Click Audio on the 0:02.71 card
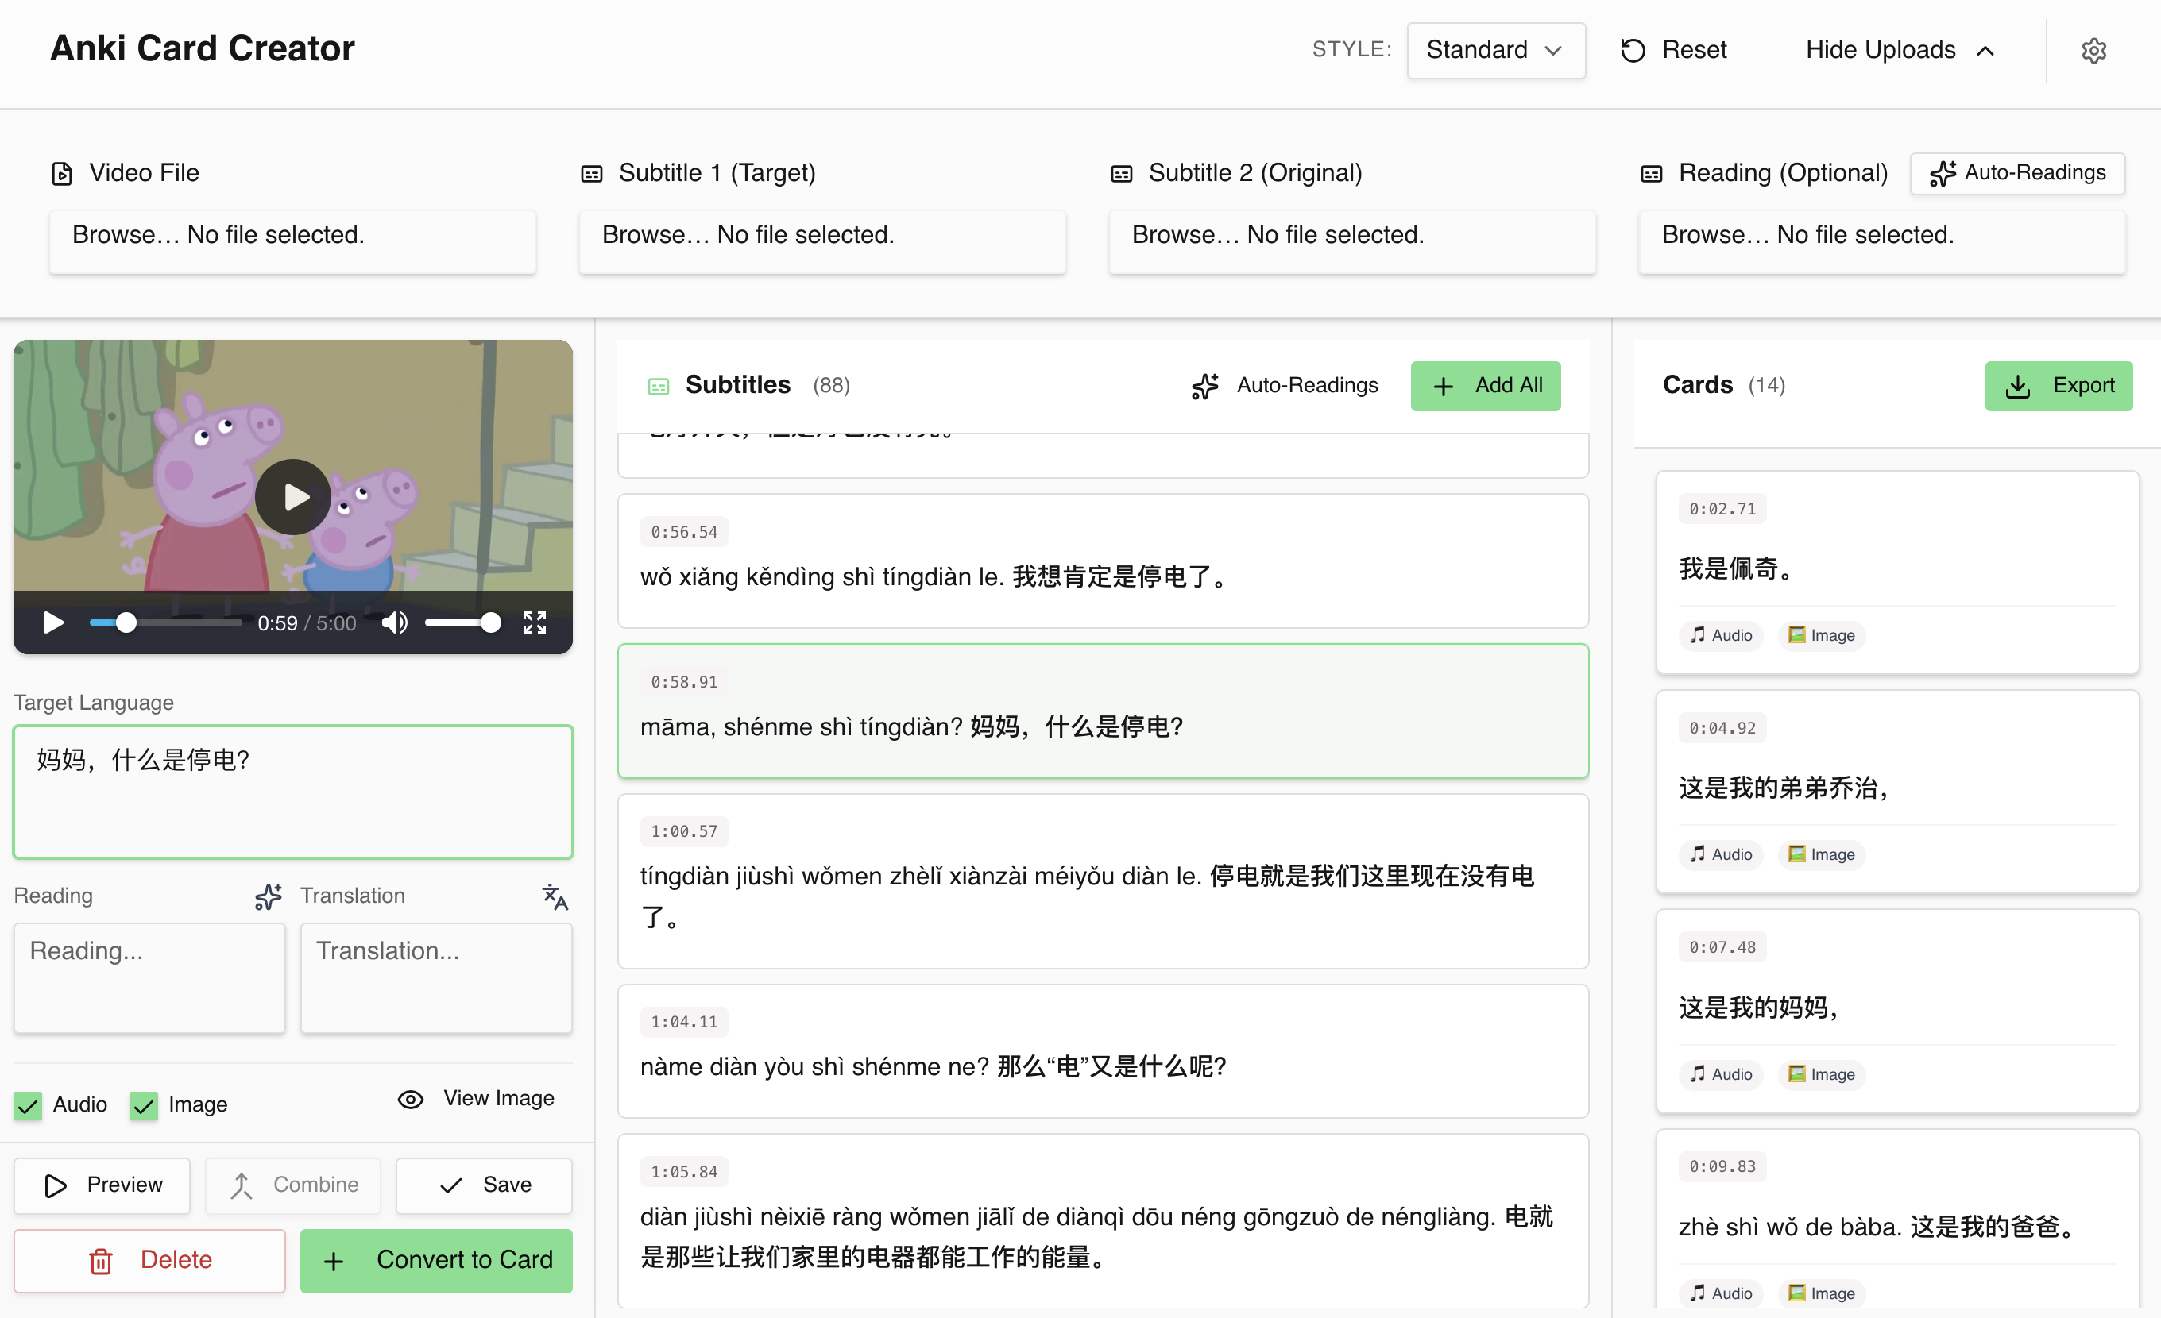 [1719, 635]
